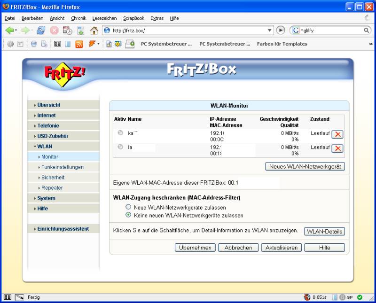376x303 pixels.
Task: Click the Hilfe button in WLAN-Monitor
Action: (324, 248)
